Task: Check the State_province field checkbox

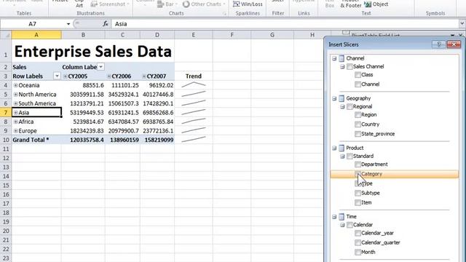Action: [x=358, y=134]
